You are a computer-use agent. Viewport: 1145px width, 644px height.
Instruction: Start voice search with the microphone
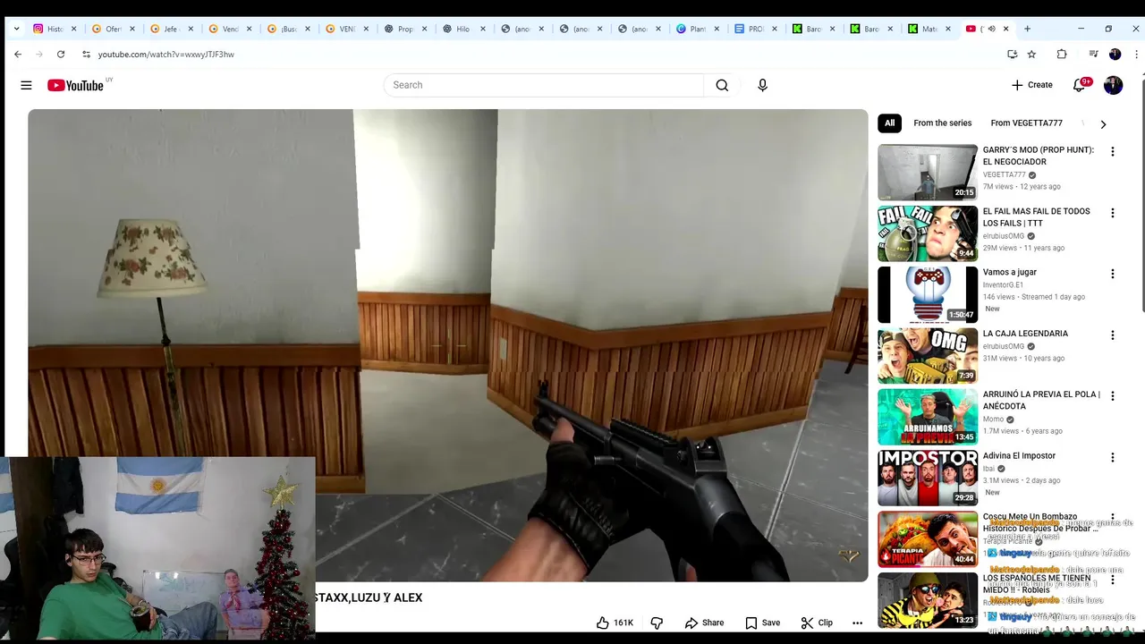pos(762,85)
